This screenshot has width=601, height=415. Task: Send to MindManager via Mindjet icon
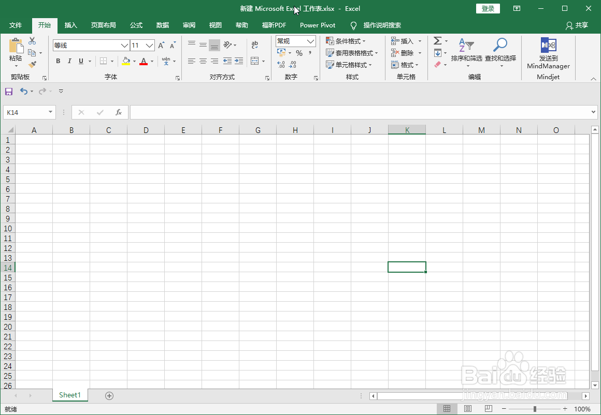coord(549,53)
